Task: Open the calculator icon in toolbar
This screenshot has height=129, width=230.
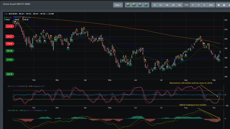Action: (224, 5)
